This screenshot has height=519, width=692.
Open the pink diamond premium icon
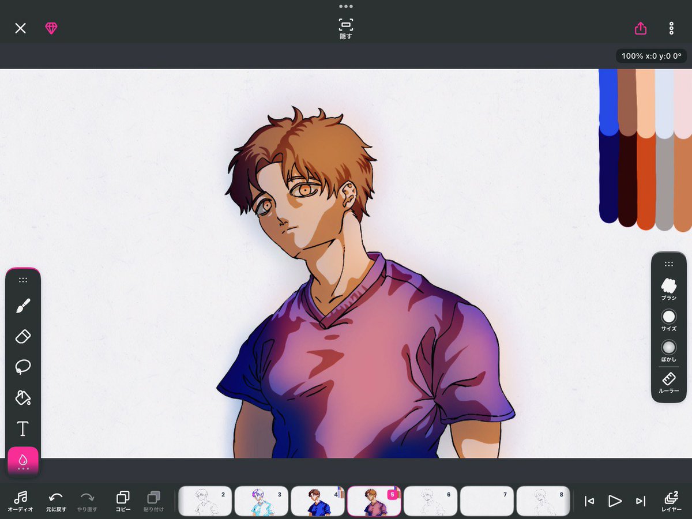click(52, 28)
